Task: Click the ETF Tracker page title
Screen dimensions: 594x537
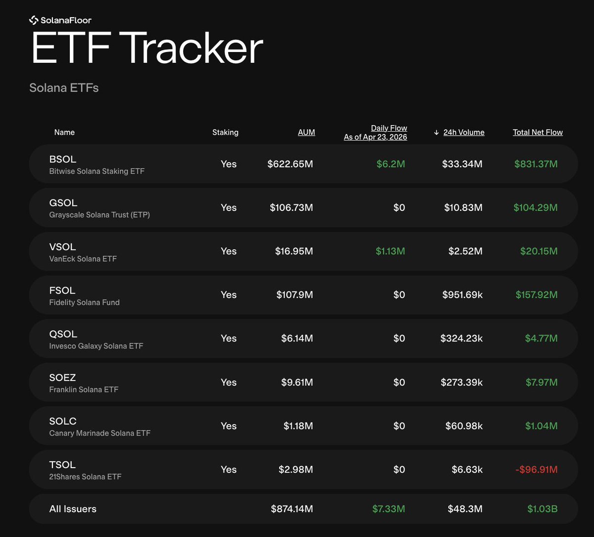Action: 147,49
